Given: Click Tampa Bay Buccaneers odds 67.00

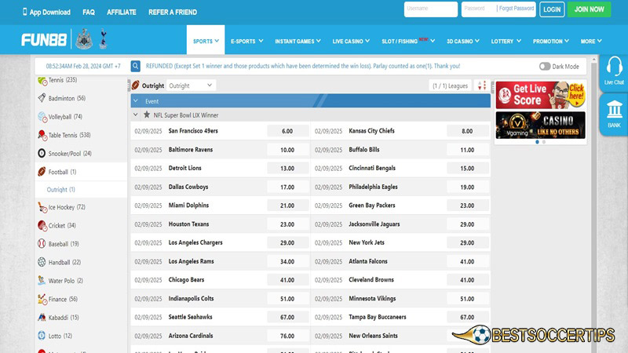Looking at the screenshot, I should pos(467,317).
